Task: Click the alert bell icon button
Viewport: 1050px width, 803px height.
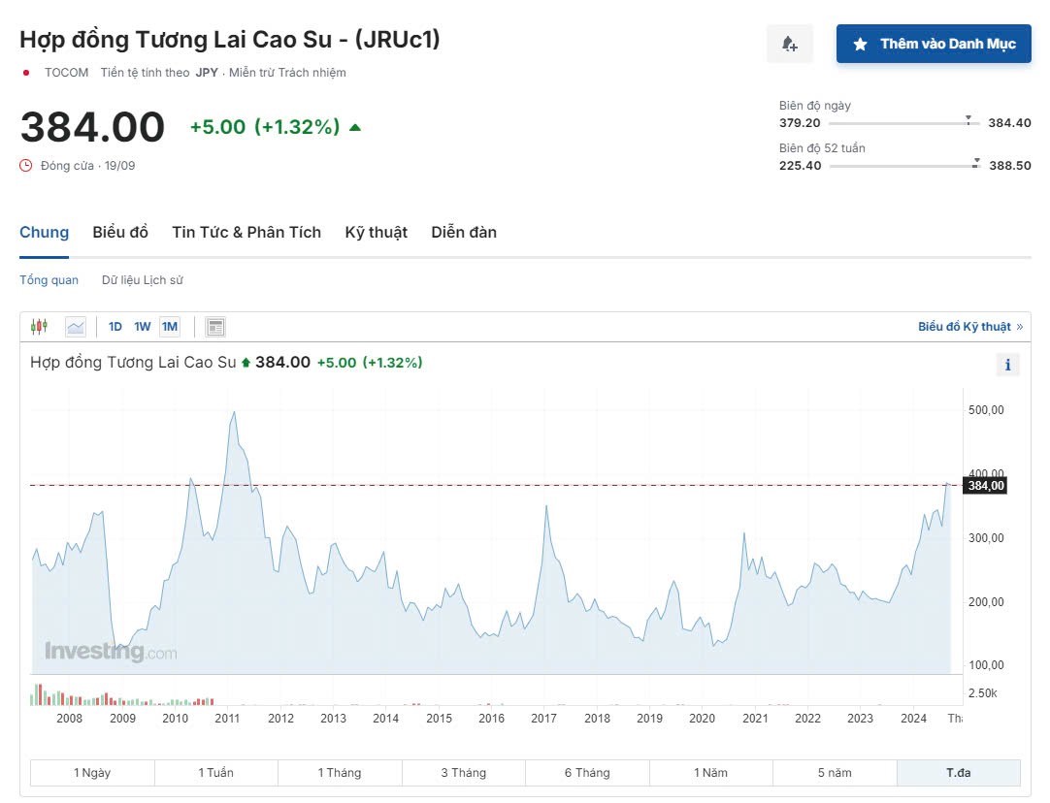Action: coord(789,44)
